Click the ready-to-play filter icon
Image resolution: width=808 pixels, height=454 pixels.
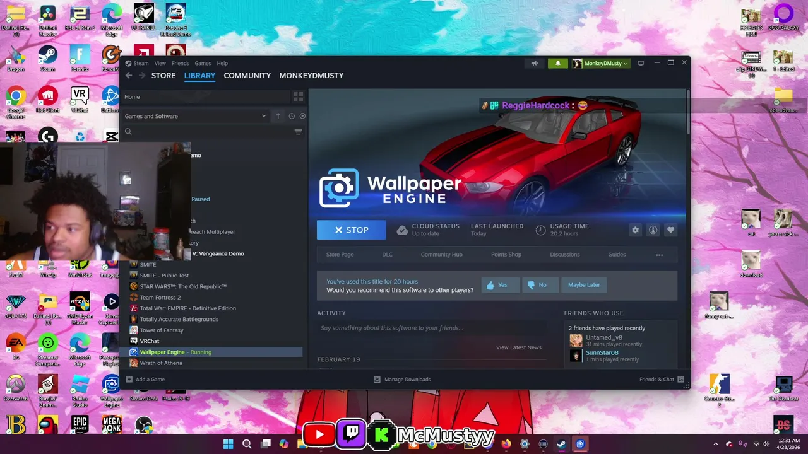click(x=302, y=116)
